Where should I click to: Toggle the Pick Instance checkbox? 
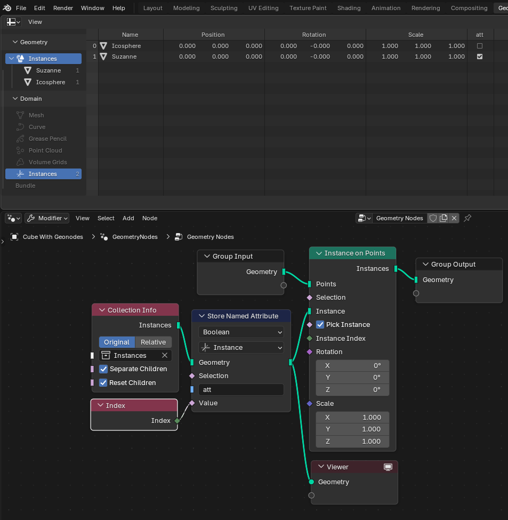tap(320, 325)
